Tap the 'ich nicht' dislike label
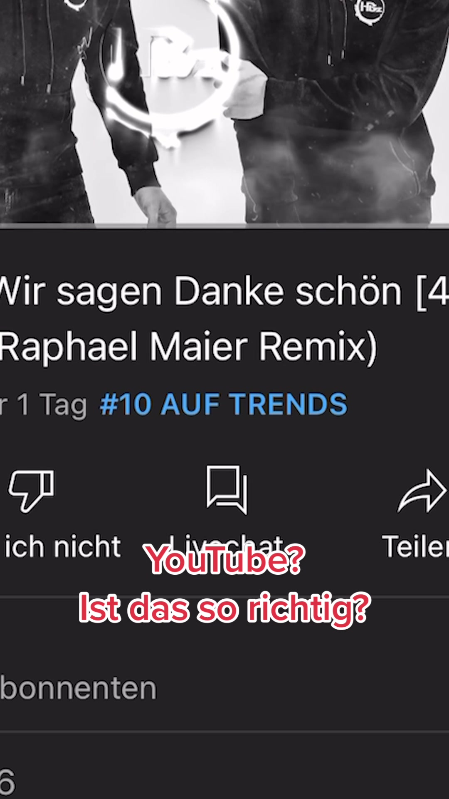 (62, 547)
